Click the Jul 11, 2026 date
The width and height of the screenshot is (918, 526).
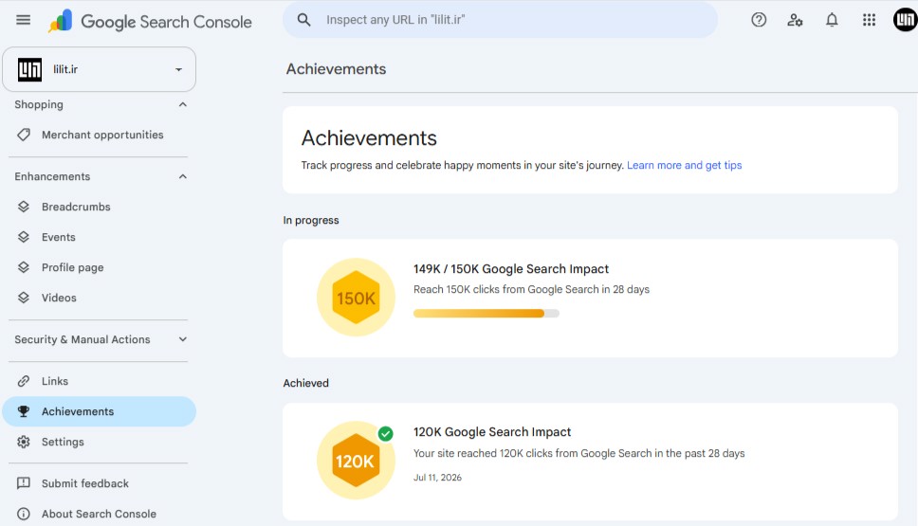(437, 478)
